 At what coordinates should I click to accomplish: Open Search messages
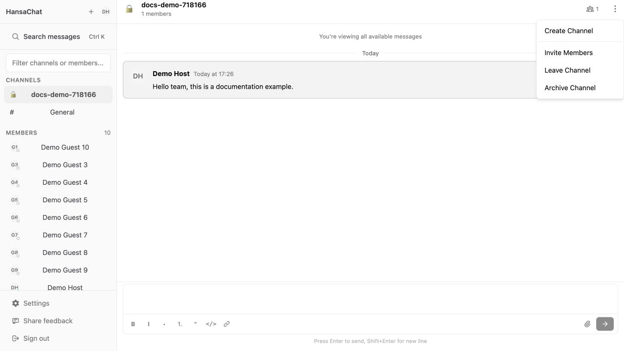pos(58,37)
